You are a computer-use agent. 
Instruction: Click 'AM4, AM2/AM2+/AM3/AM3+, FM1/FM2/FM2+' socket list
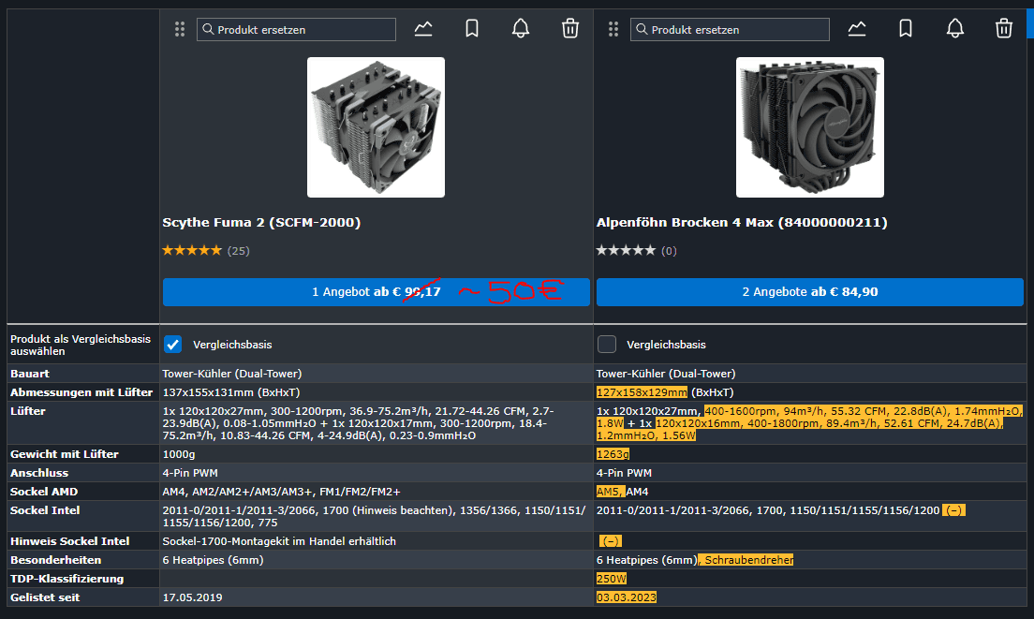[x=281, y=492]
